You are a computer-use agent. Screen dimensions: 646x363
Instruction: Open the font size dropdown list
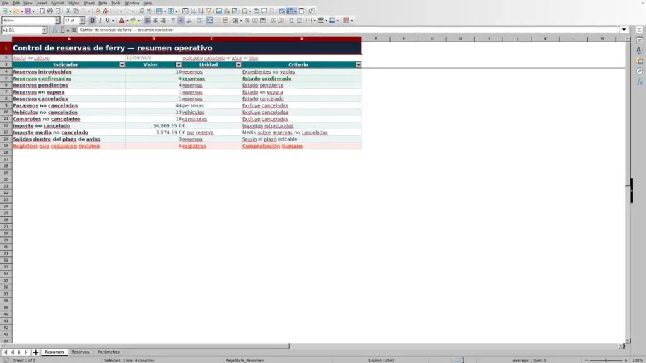(82, 21)
